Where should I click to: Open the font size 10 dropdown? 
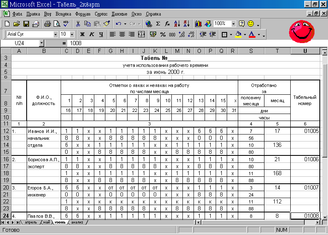[72, 34]
